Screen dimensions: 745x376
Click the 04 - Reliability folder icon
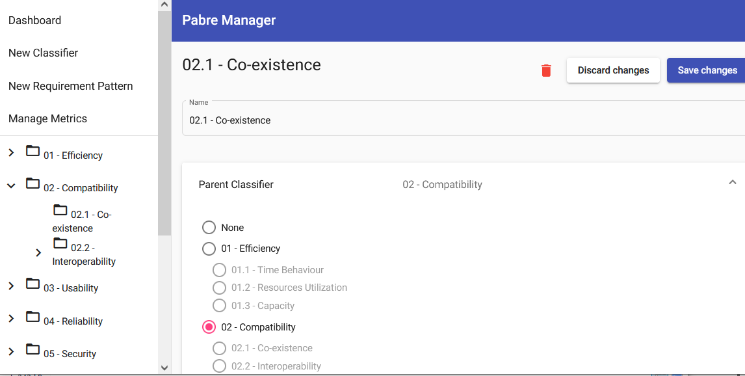33,317
